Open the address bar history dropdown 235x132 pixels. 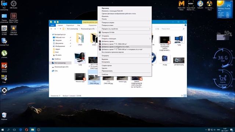(156, 29)
